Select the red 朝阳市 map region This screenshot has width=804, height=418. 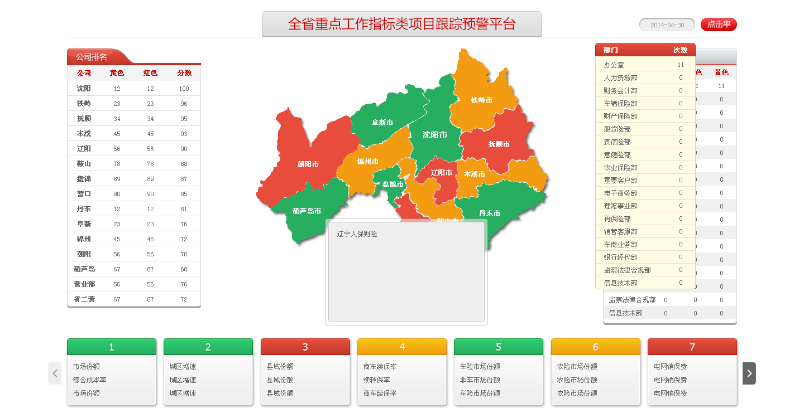tap(308, 164)
